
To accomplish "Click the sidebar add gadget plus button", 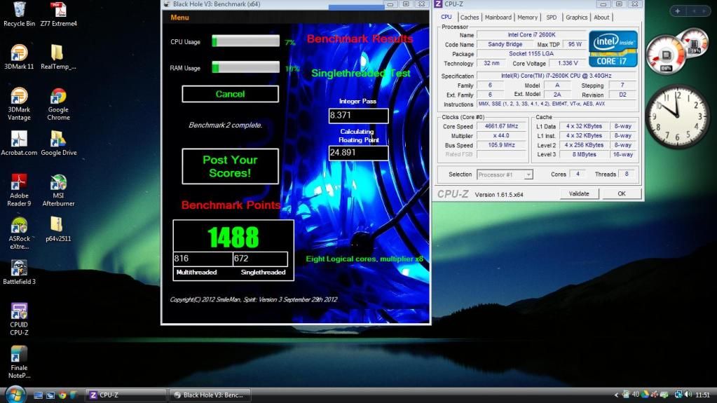I will pyautogui.click(x=678, y=11).
